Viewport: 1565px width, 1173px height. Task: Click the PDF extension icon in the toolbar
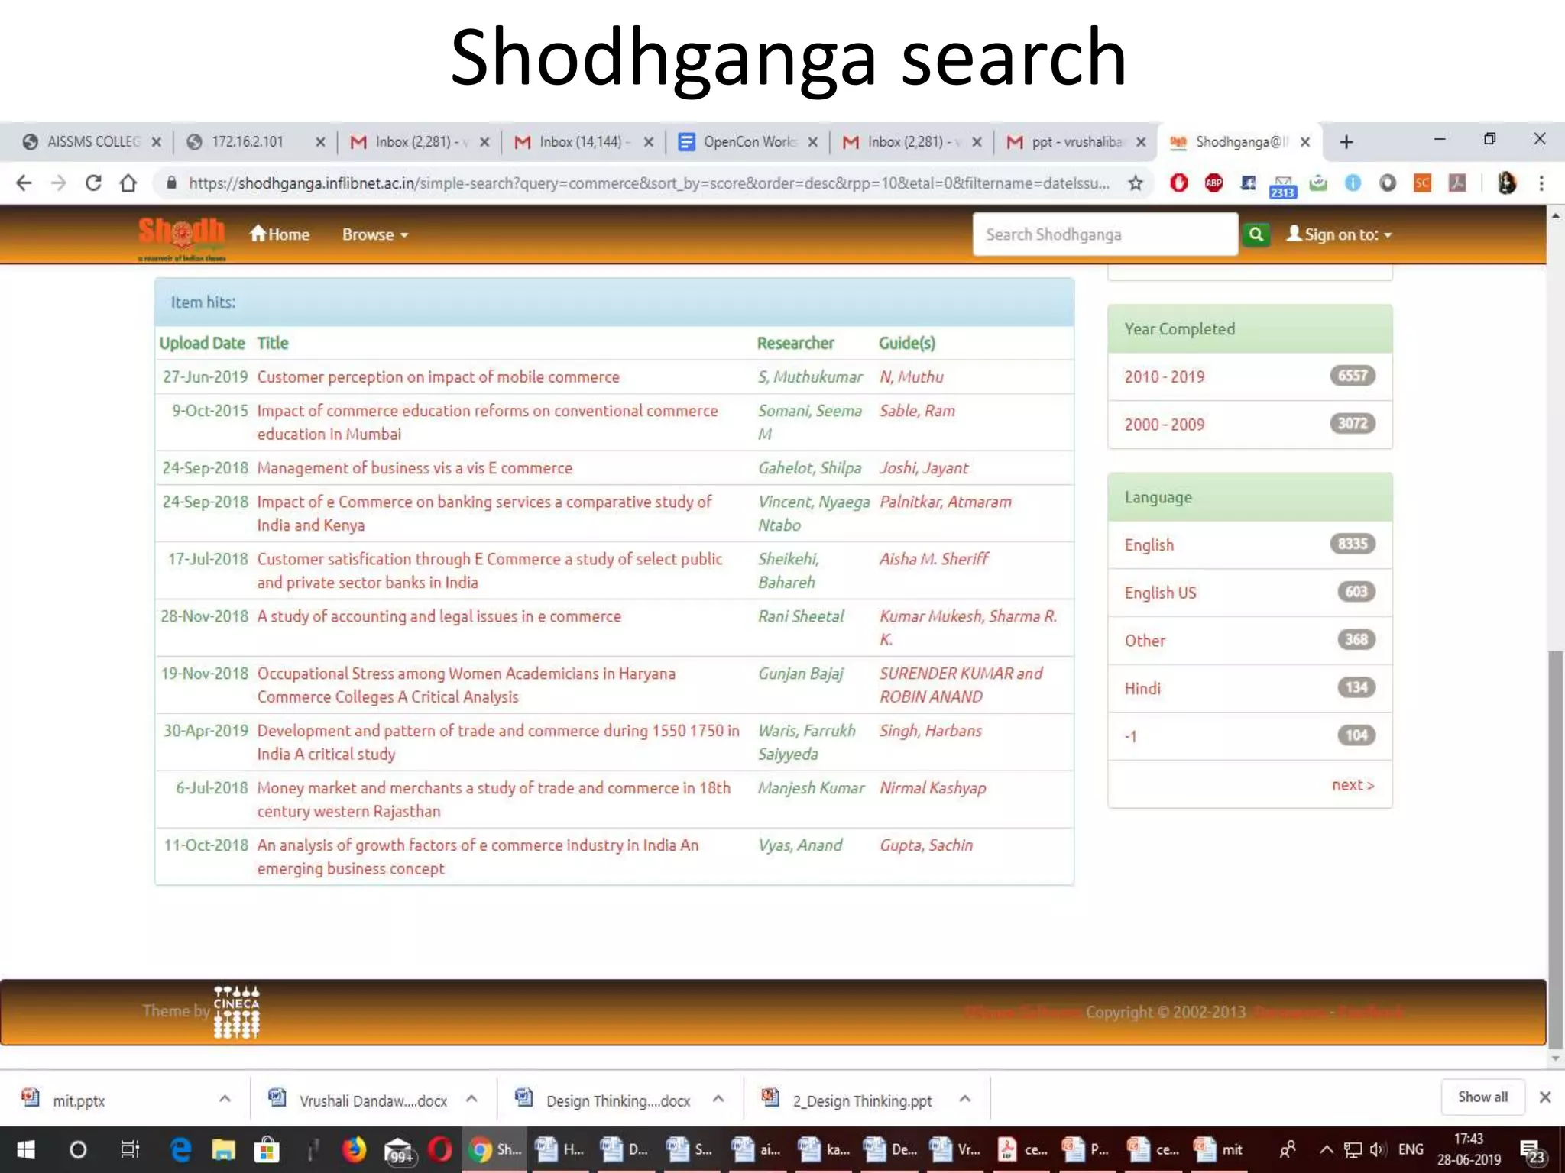pos(1457,183)
